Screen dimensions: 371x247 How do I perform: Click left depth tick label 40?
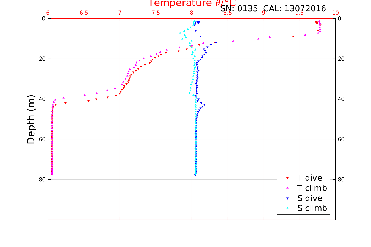pos(42,99)
